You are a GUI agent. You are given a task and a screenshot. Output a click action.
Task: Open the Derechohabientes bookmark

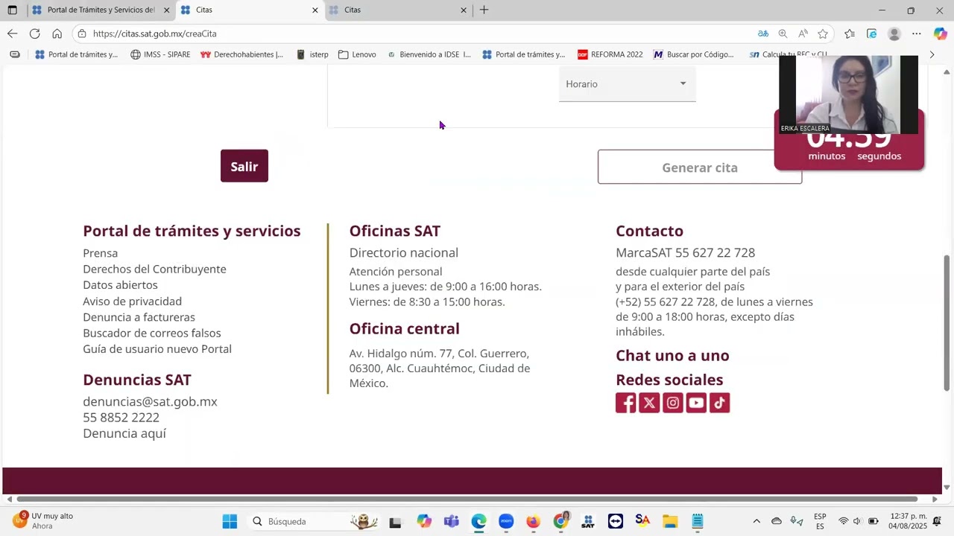coord(241,54)
